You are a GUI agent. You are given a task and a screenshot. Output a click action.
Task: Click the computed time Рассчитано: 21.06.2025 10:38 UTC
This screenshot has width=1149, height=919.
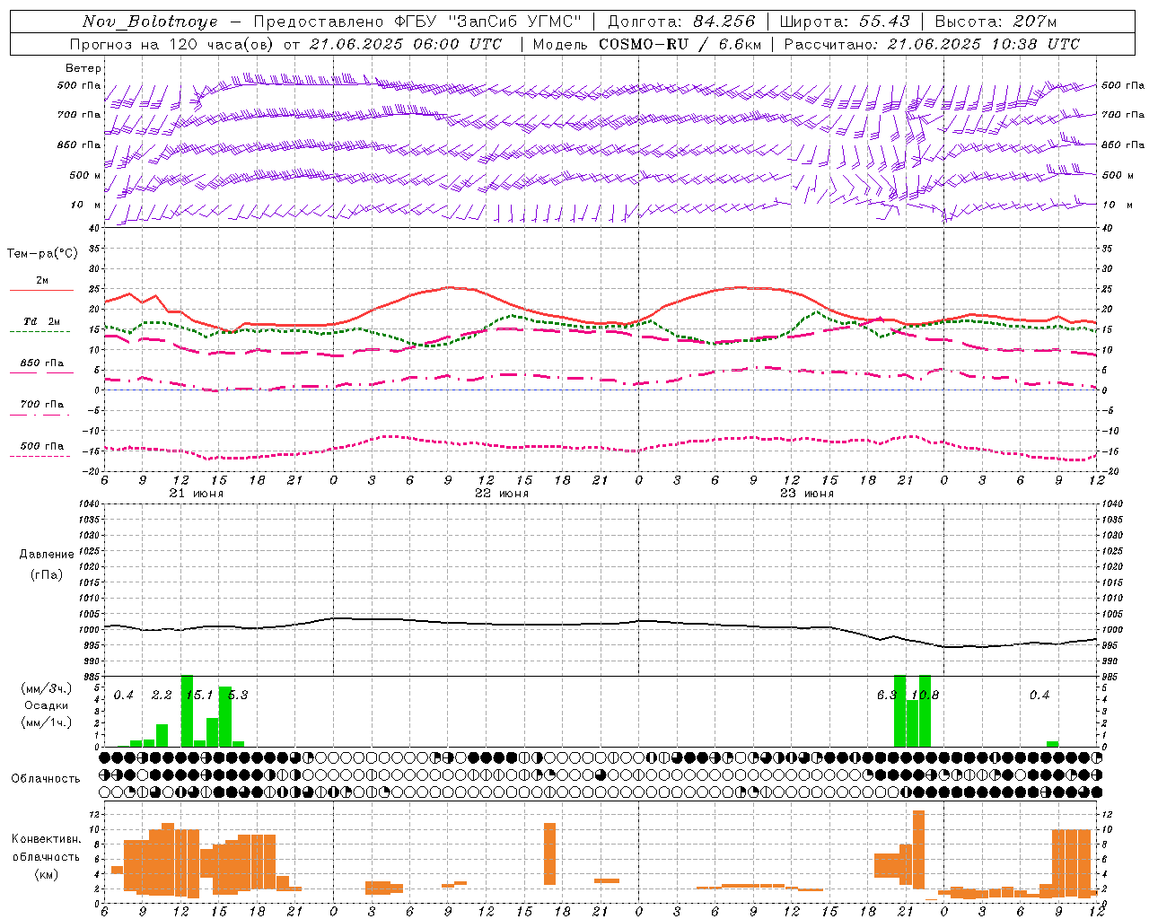pos(932,44)
